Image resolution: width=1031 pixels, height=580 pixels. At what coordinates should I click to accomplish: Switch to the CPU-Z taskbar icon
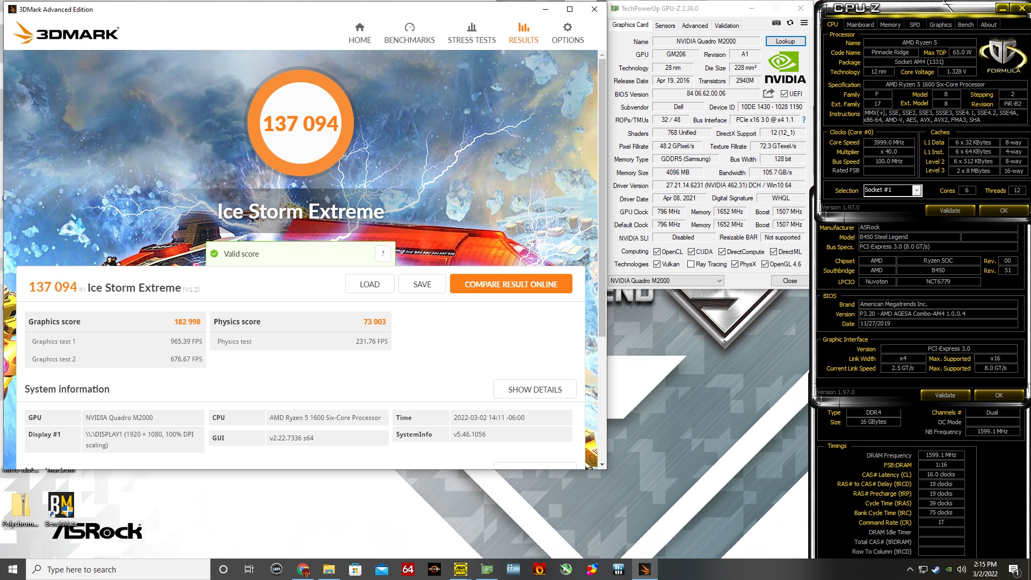(x=460, y=569)
